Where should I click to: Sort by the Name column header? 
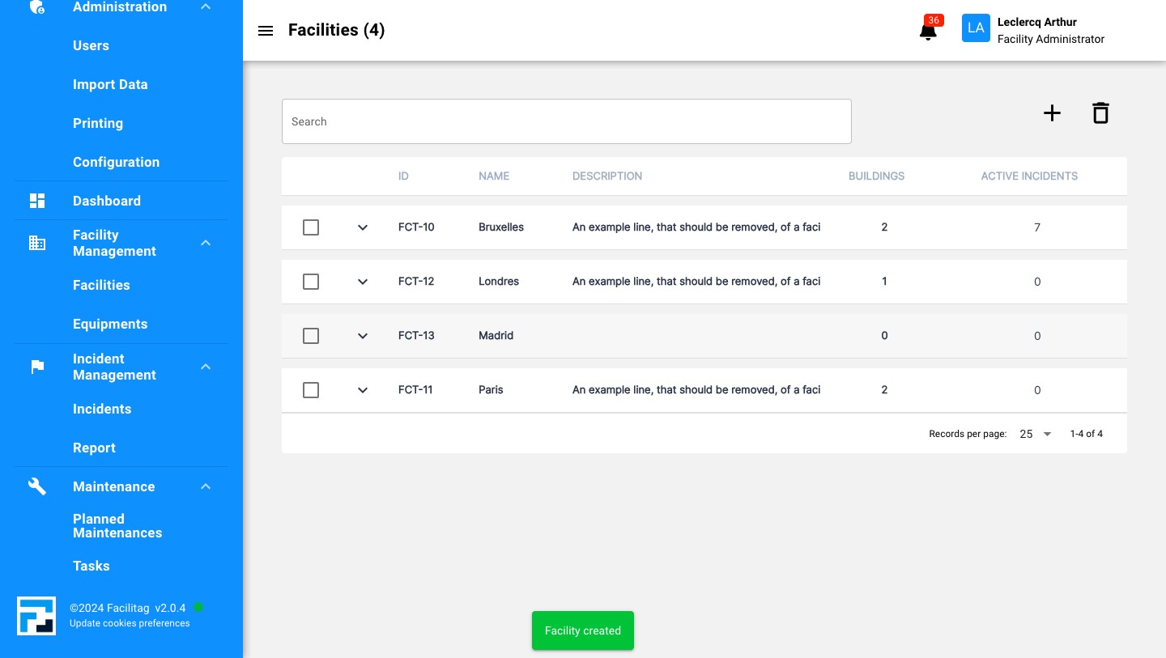click(x=494, y=176)
